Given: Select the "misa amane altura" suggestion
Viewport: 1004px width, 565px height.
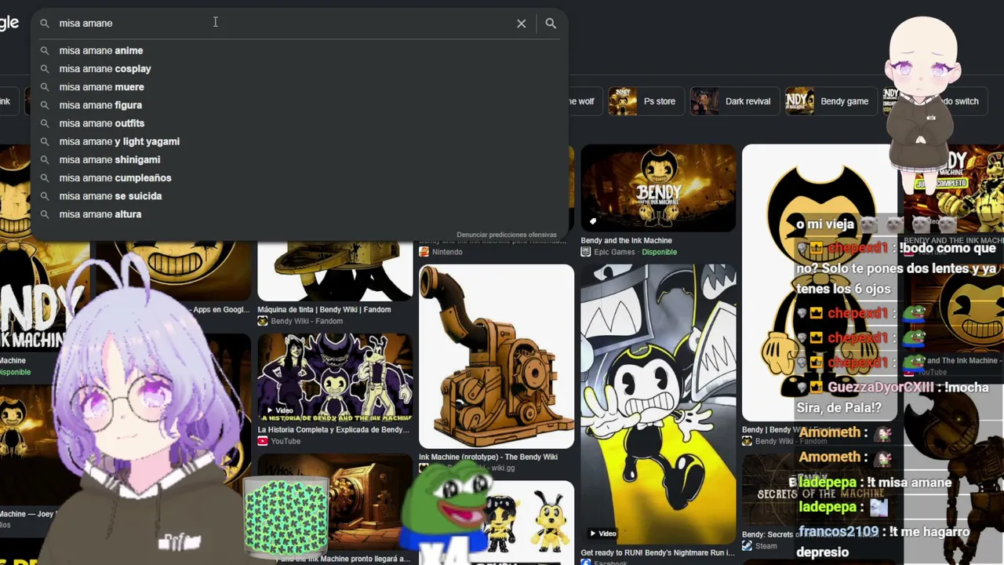Looking at the screenshot, I should 298,214.
